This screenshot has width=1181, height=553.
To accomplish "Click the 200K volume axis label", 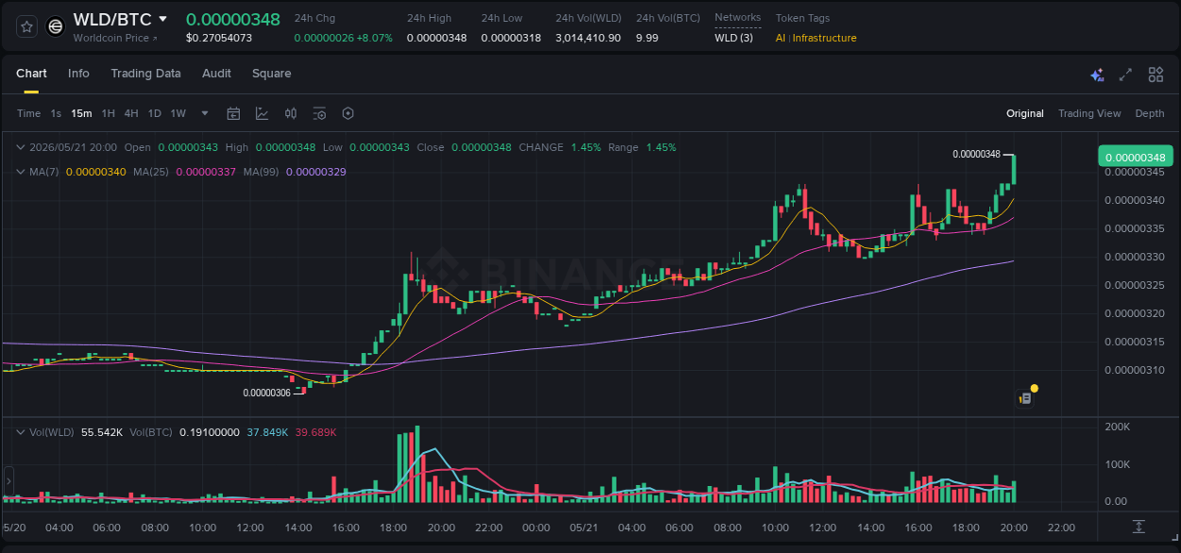I will pyautogui.click(x=1118, y=427).
